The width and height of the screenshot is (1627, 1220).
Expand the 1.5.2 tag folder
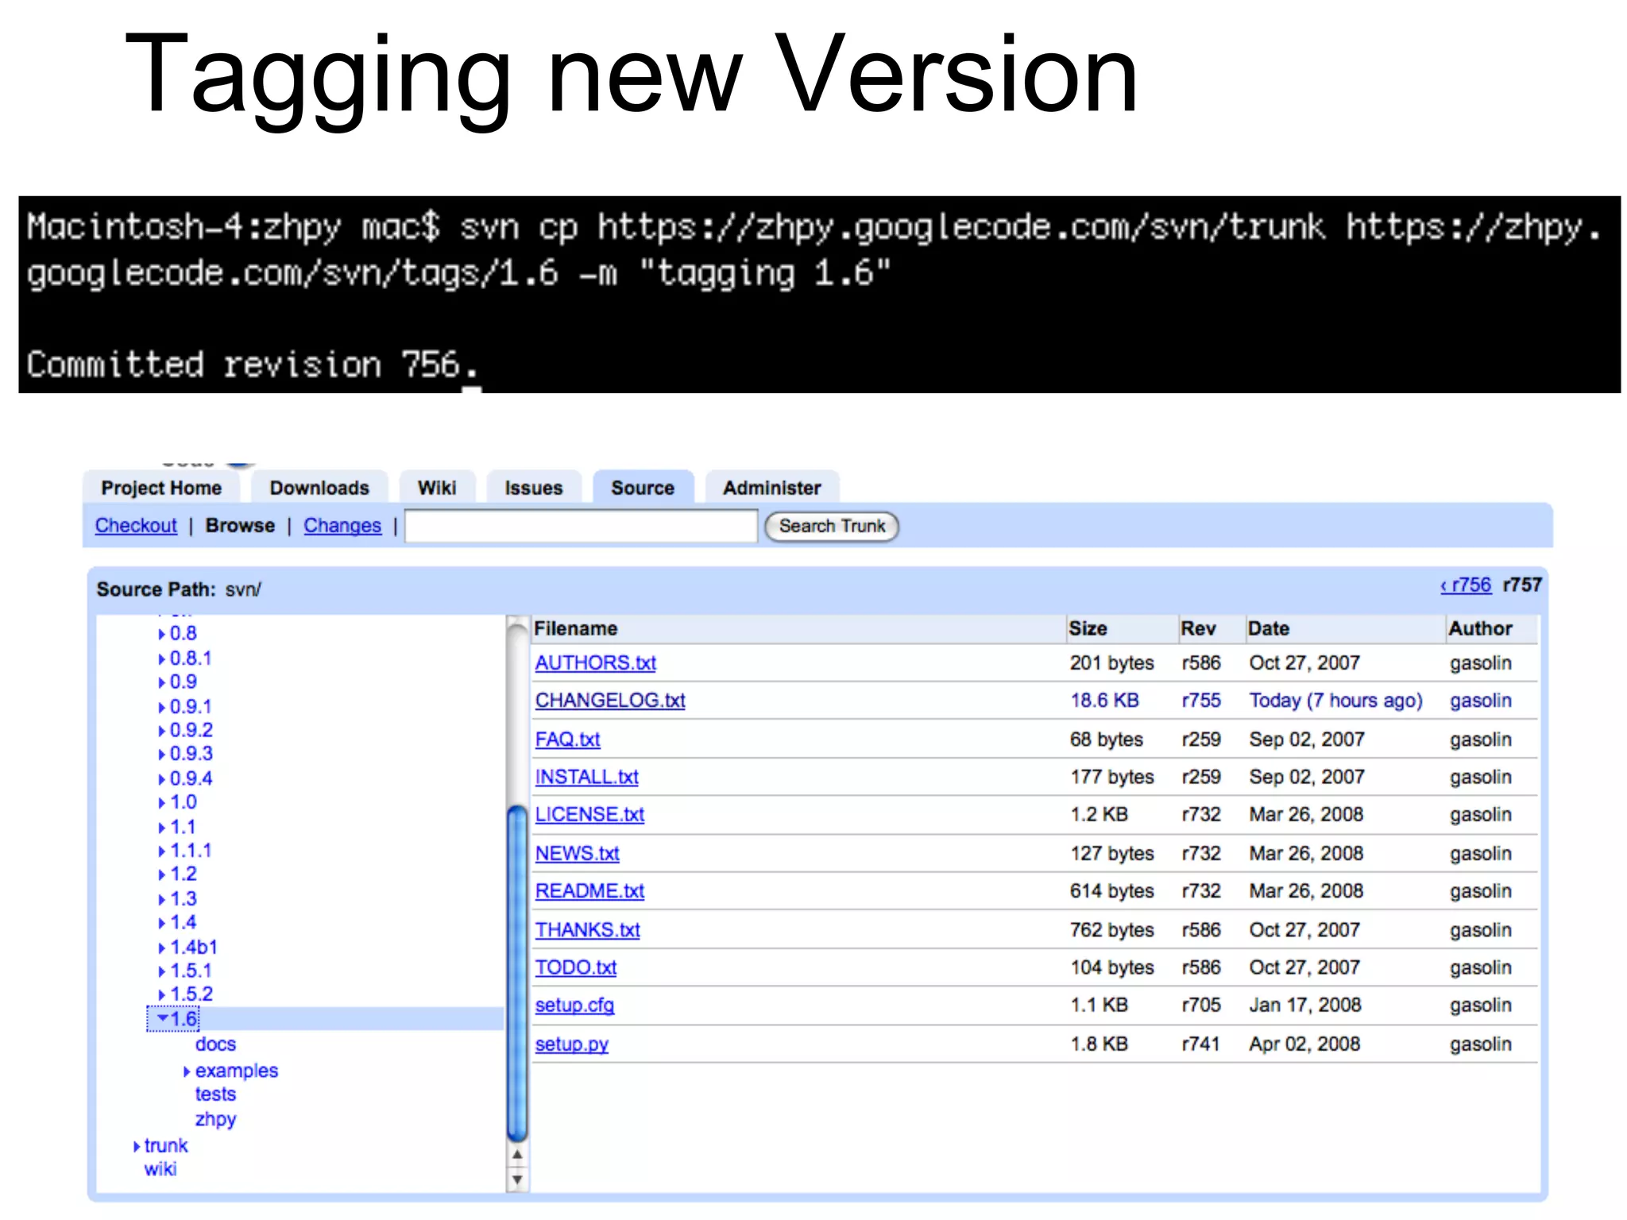pyautogui.click(x=162, y=994)
